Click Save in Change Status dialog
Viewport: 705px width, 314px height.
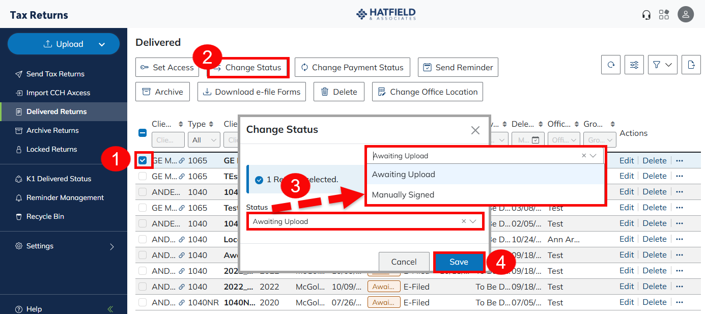pyautogui.click(x=459, y=262)
